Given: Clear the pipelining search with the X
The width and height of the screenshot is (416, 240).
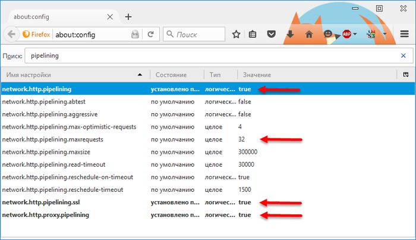Looking at the screenshot, I should point(404,55).
